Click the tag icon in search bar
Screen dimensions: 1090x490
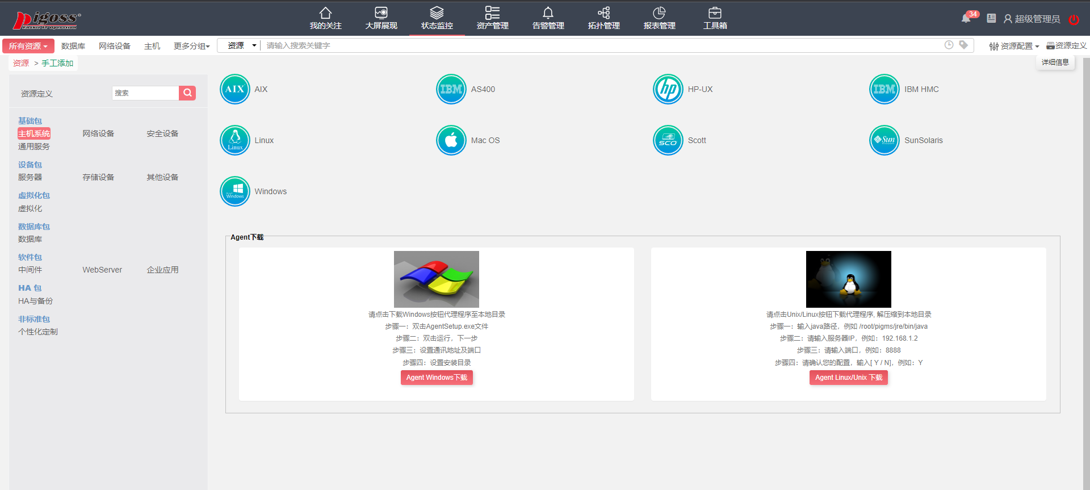click(x=963, y=45)
